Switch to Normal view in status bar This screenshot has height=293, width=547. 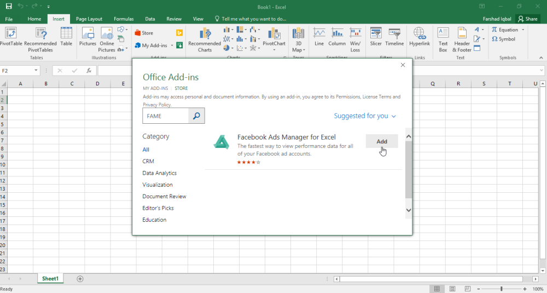[x=437, y=289]
